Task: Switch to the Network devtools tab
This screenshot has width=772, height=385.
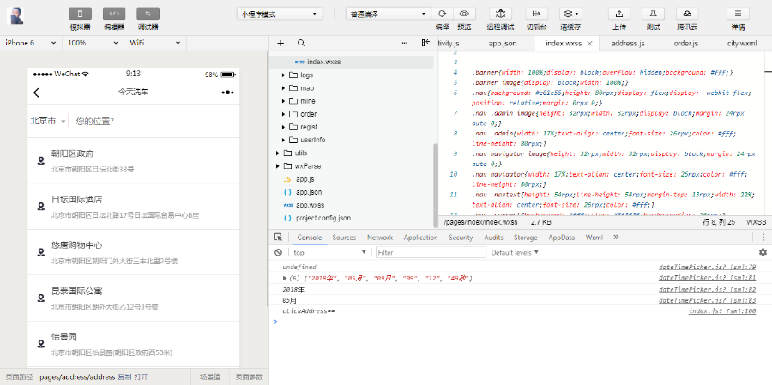Action: pyautogui.click(x=379, y=238)
